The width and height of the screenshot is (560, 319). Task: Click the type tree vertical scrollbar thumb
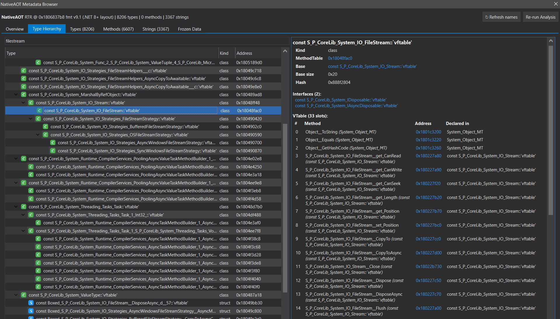coord(285,208)
